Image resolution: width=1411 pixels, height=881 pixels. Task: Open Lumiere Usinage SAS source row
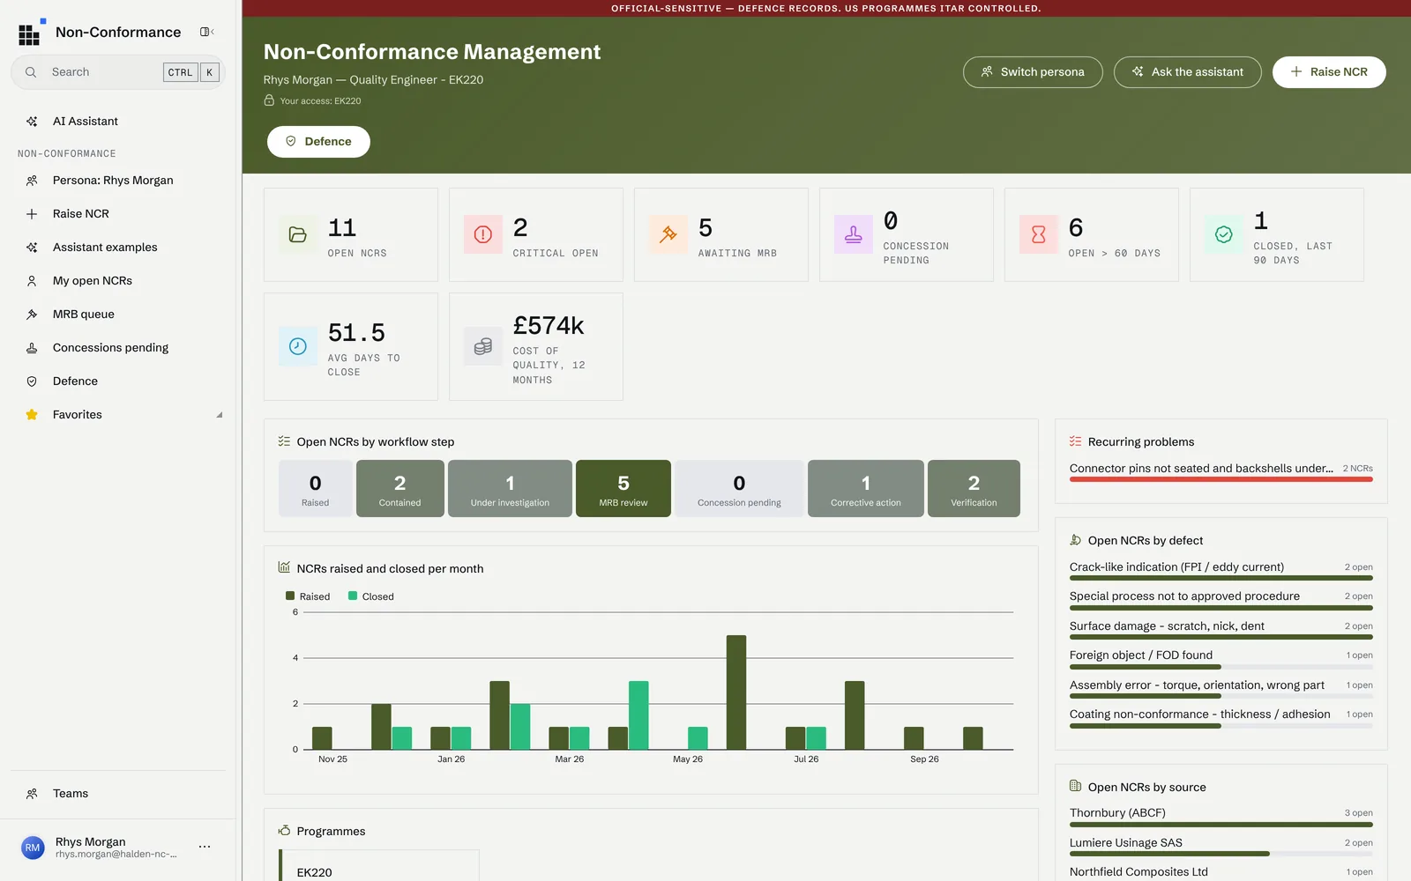[x=1221, y=846]
